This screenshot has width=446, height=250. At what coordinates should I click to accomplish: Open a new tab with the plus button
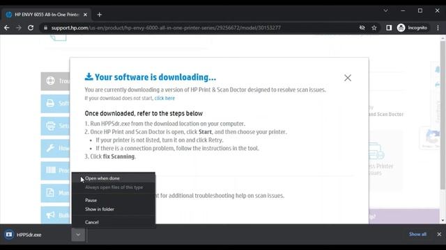(x=99, y=15)
